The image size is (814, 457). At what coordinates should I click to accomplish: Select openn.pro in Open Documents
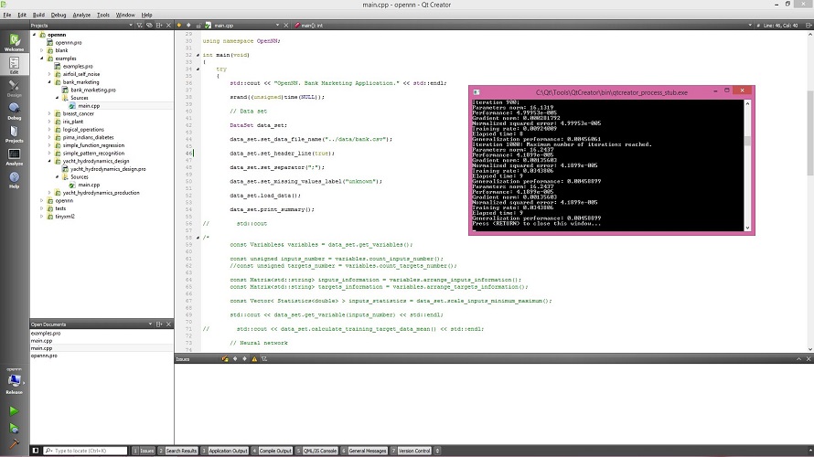coord(43,356)
